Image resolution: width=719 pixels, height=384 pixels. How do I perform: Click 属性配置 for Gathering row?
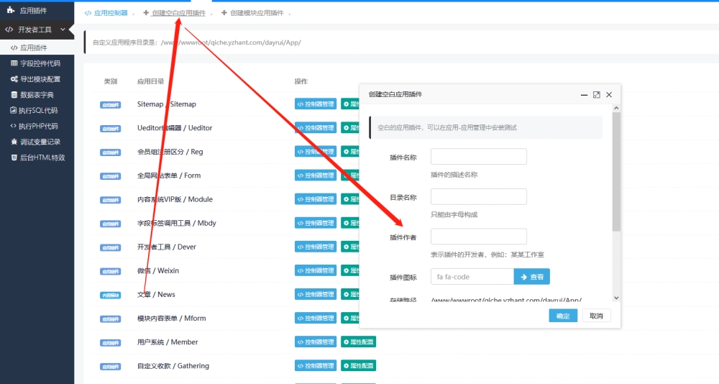click(x=359, y=365)
